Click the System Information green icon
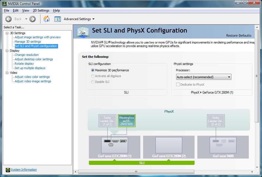Viewport: 262px width, 177px height. pyautogui.click(x=8, y=170)
